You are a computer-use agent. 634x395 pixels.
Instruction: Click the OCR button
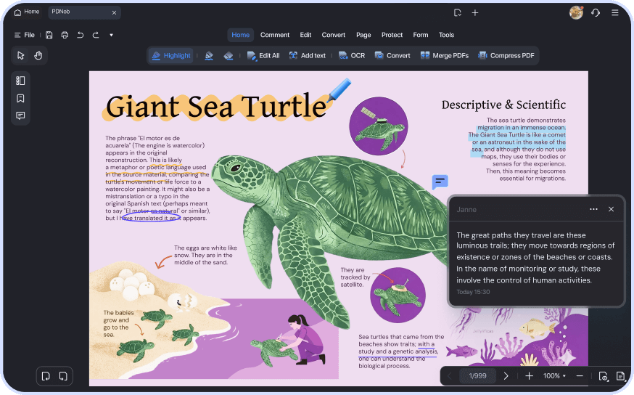point(352,56)
